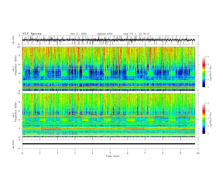Click the "start UT = 12:30:0" label
This screenshot has height=172, width=223.
click(136, 34)
